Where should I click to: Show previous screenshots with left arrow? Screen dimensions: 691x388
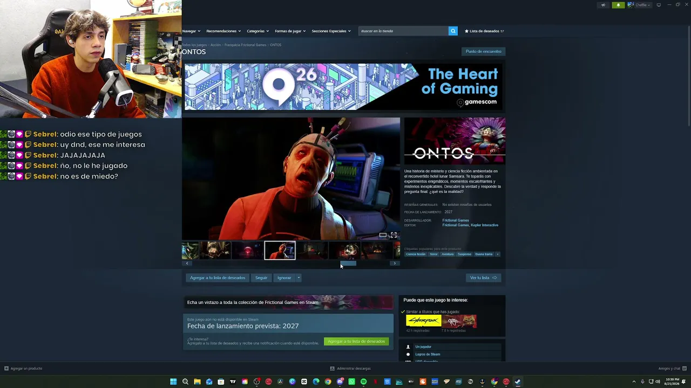[187, 263]
